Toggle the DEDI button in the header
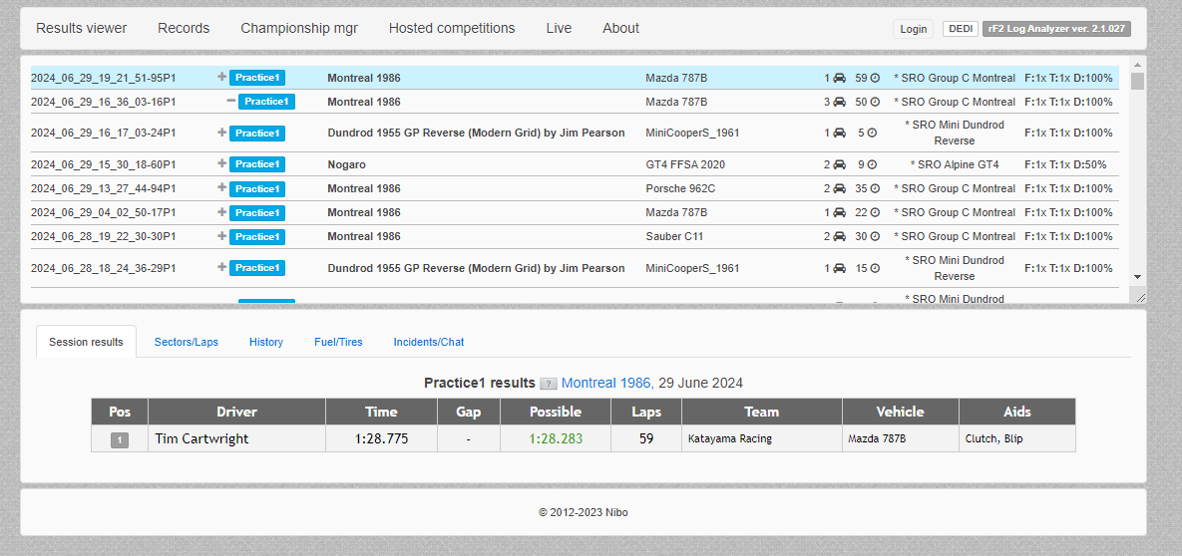Viewport: 1182px width, 556px height. (x=961, y=29)
